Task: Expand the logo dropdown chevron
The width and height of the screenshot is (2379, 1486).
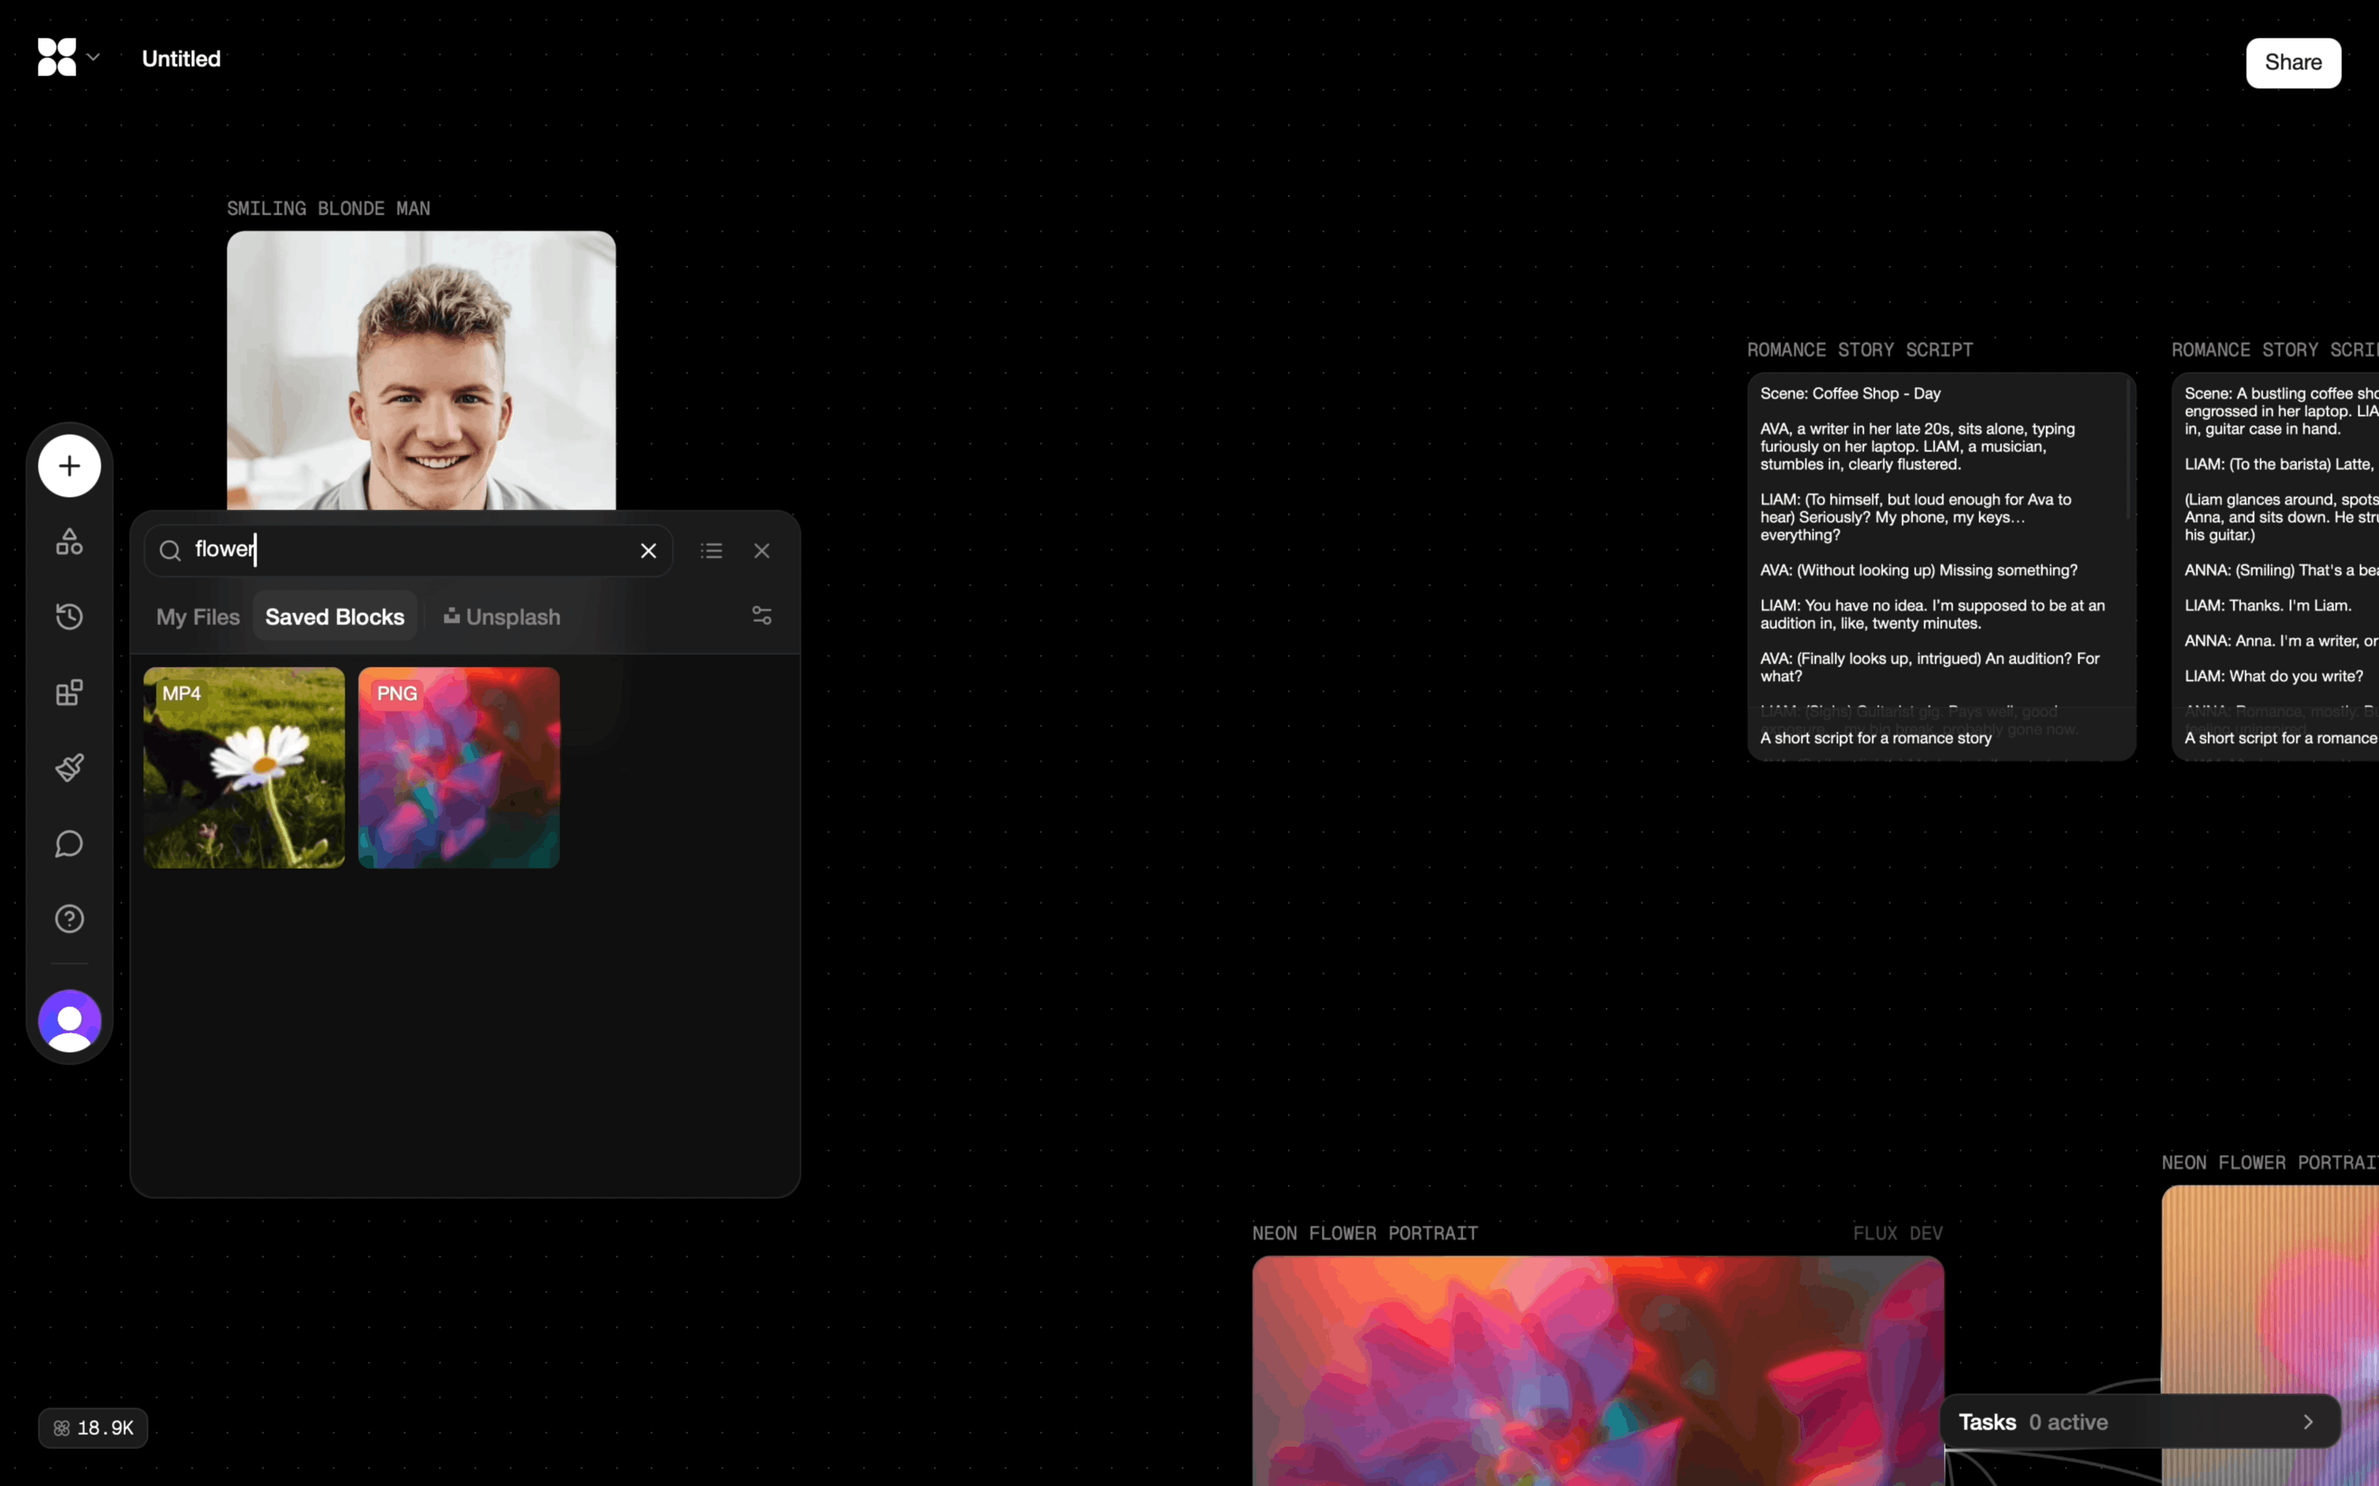Action: [x=94, y=58]
